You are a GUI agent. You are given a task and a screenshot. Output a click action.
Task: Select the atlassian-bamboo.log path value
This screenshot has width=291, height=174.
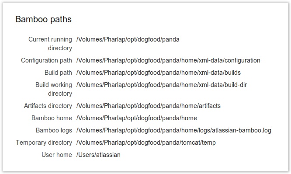[x=174, y=130]
